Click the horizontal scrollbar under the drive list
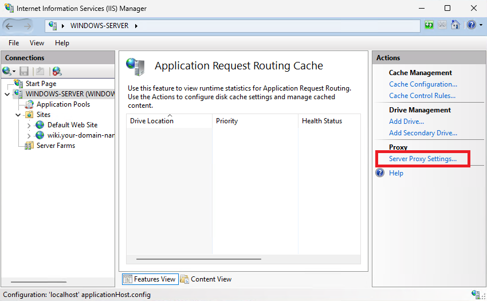 coord(199,259)
